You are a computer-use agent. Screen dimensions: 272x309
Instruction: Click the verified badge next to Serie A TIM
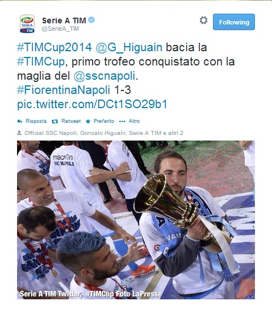[x=91, y=20]
